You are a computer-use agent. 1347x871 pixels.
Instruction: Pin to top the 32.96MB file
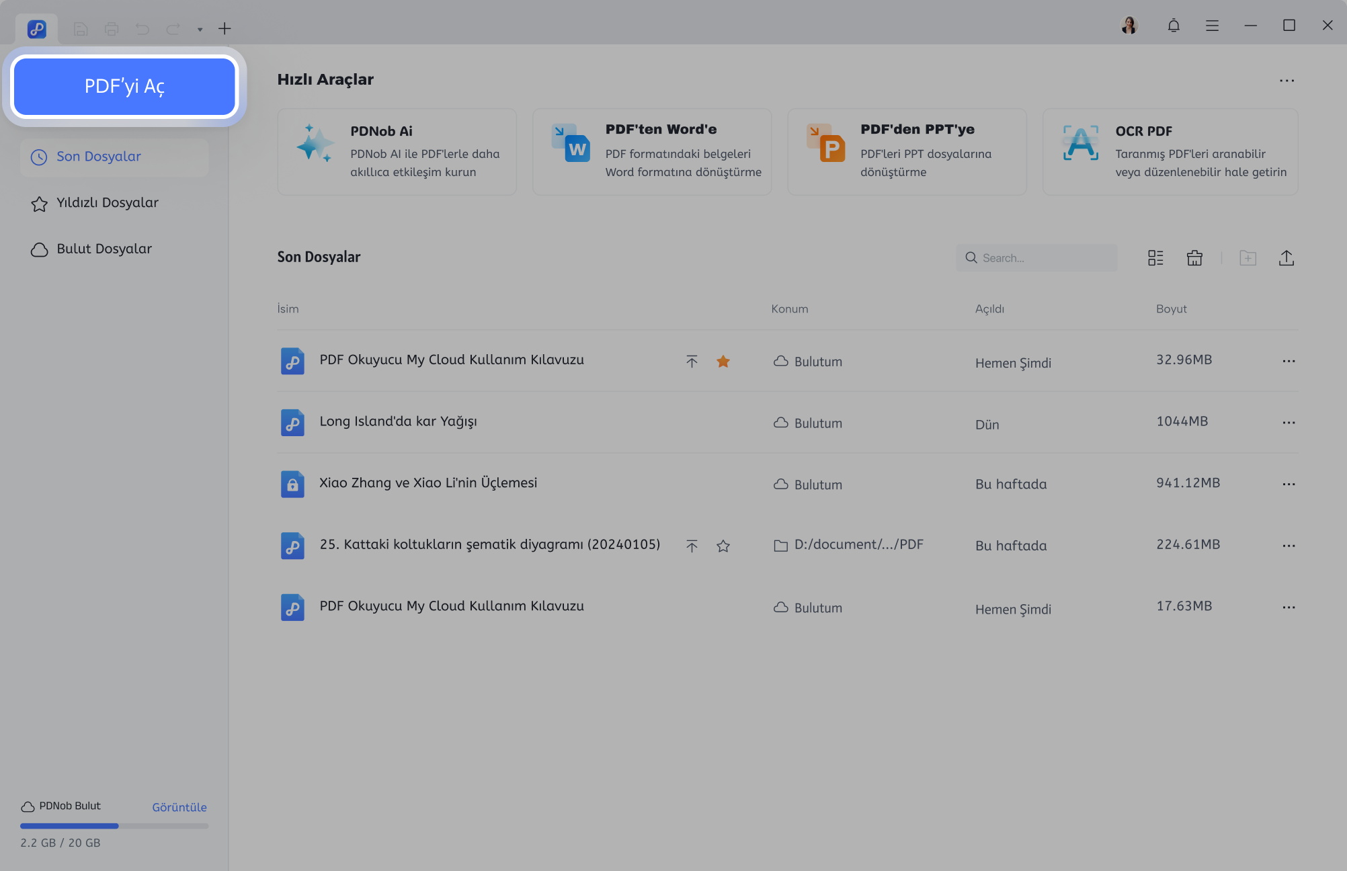[x=692, y=362]
